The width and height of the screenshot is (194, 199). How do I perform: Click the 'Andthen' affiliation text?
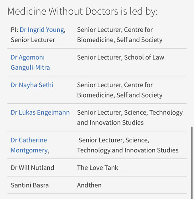coord(89,185)
